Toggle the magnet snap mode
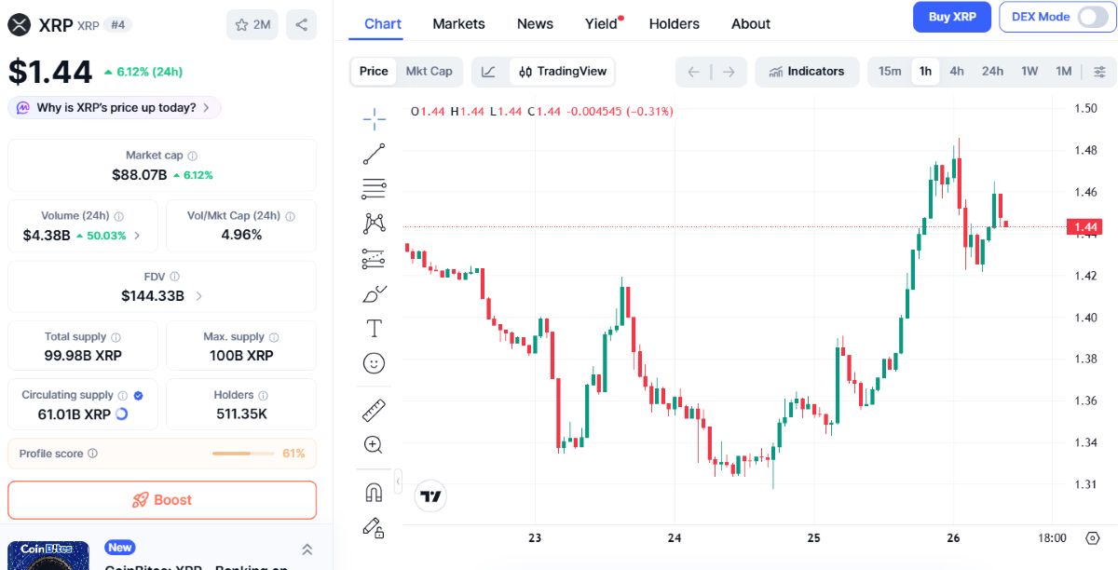The width and height of the screenshot is (1118, 570). (x=374, y=492)
